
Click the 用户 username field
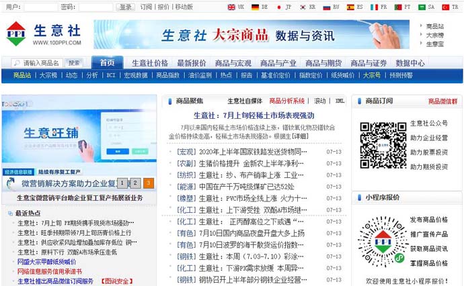(41, 7)
